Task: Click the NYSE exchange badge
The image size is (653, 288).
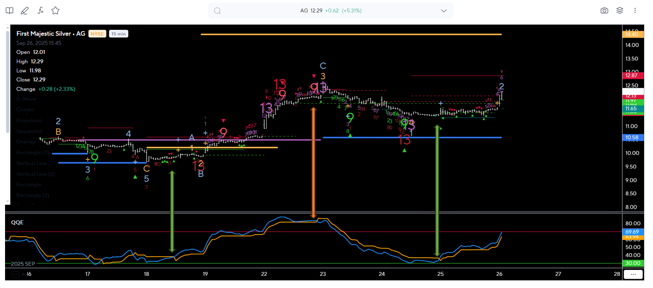Action: pyautogui.click(x=97, y=34)
